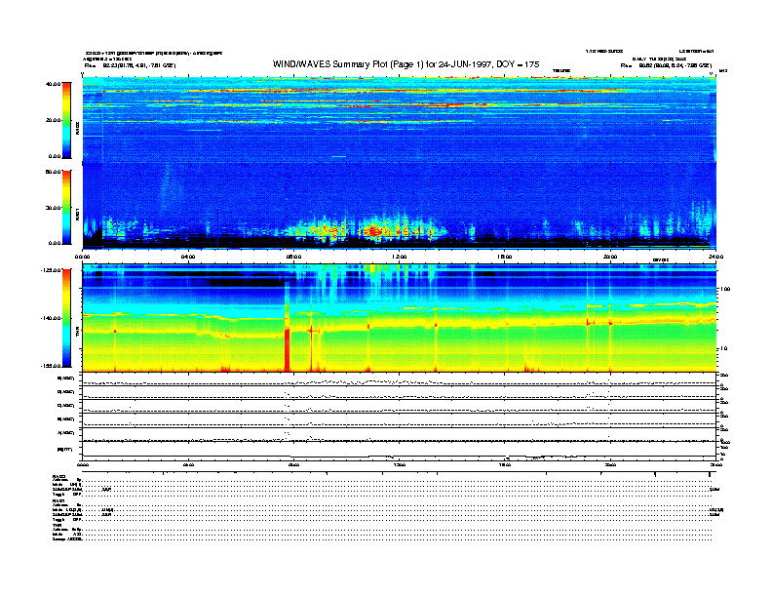
Task: Click the TNR color scale bar
Action: coord(66,318)
